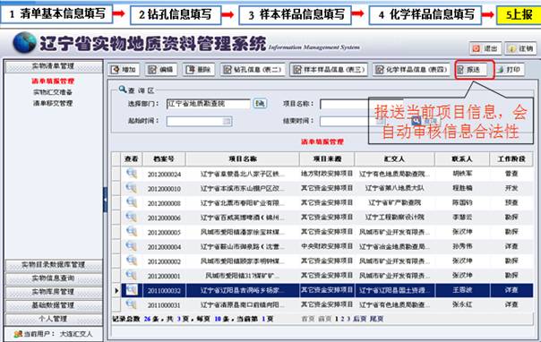Click the department picker icon beside 选择部门 field
This screenshot has height=342, width=541.
tap(260, 103)
